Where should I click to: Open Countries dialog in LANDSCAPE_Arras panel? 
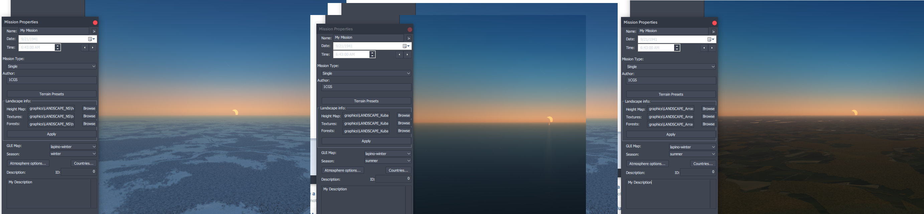click(x=703, y=164)
